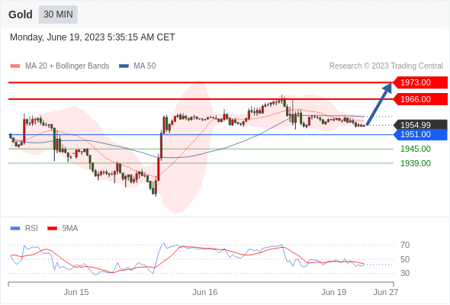
Task: Click the 1951.00 pivot price tag
Action: pos(420,134)
